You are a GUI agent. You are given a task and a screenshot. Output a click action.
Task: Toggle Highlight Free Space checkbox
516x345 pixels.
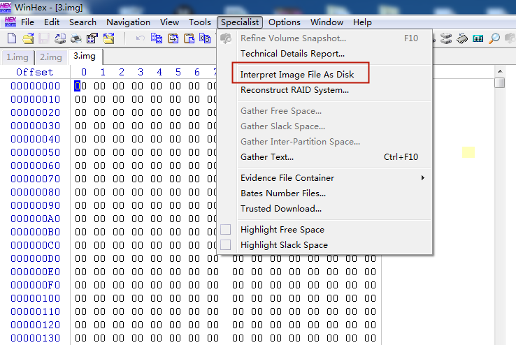[225, 229]
